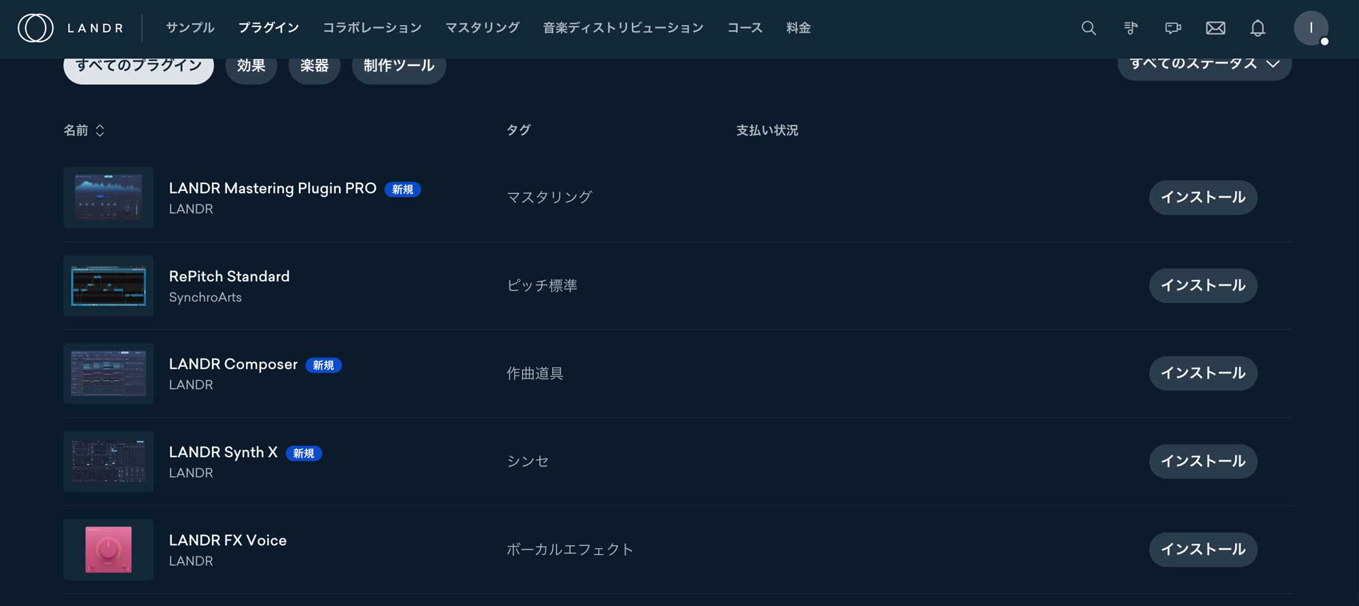The width and height of the screenshot is (1359, 606).
Task: Open the 料金 menu
Action: (x=798, y=28)
